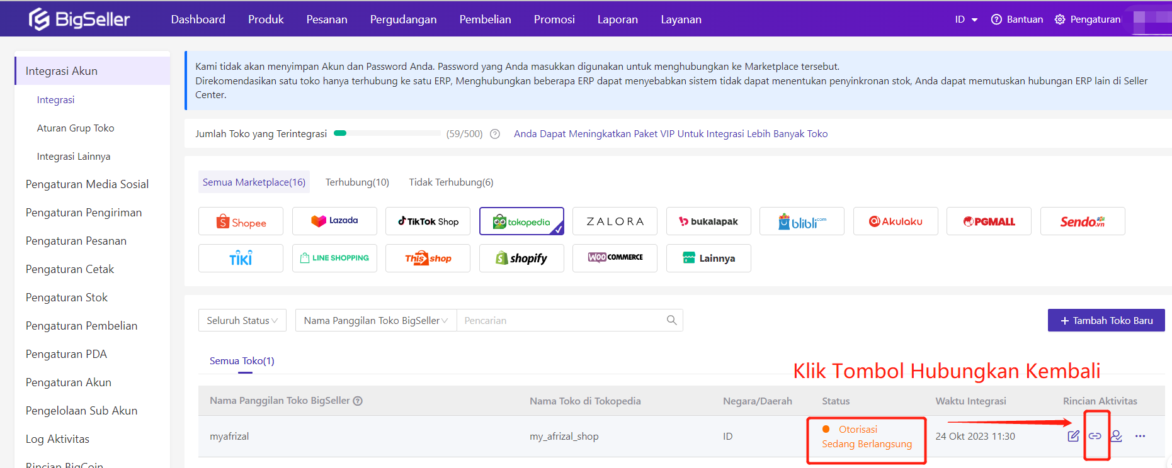Viewport: 1172px width, 468px height.
Task: Open Aturan Grup Toko sidebar item
Action: (x=76, y=128)
